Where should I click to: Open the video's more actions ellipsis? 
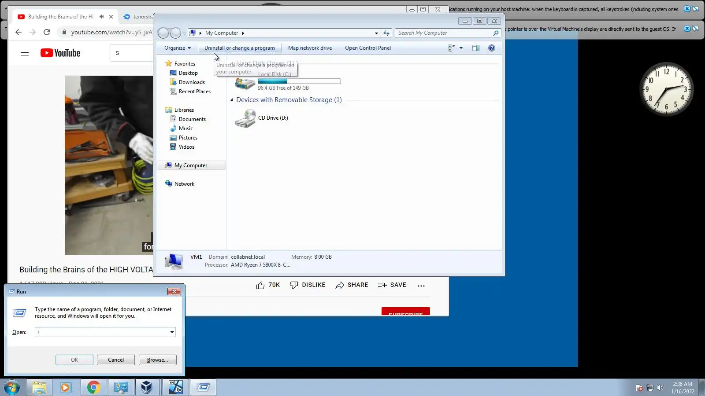pos(421,286)
